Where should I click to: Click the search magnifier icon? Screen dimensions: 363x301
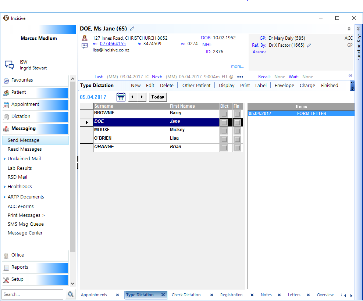pyautogui.click(x=71, y=294)
